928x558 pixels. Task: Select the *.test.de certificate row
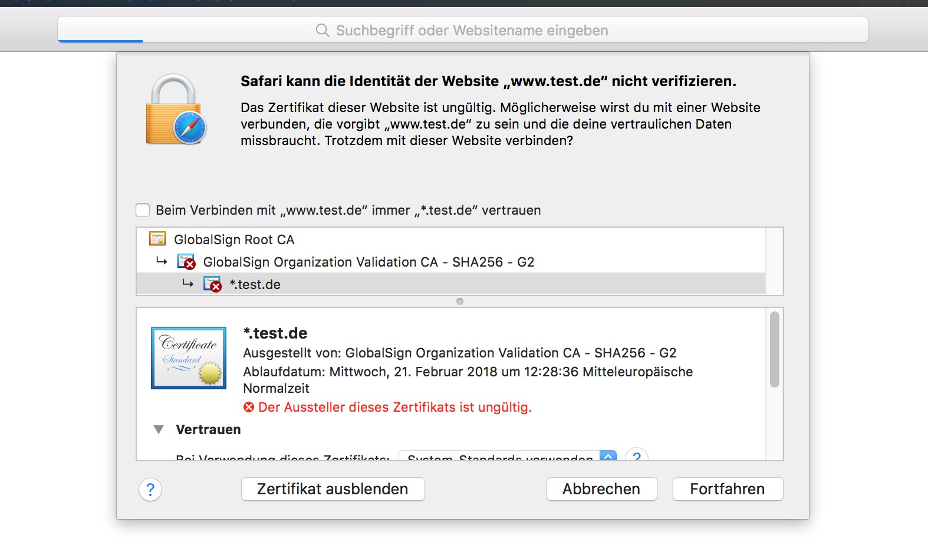pos(451,284)
